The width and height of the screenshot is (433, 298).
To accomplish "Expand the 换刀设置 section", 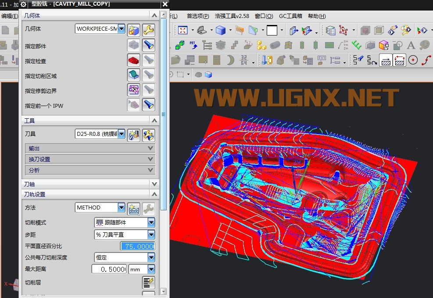I will (x=90, y=159).
